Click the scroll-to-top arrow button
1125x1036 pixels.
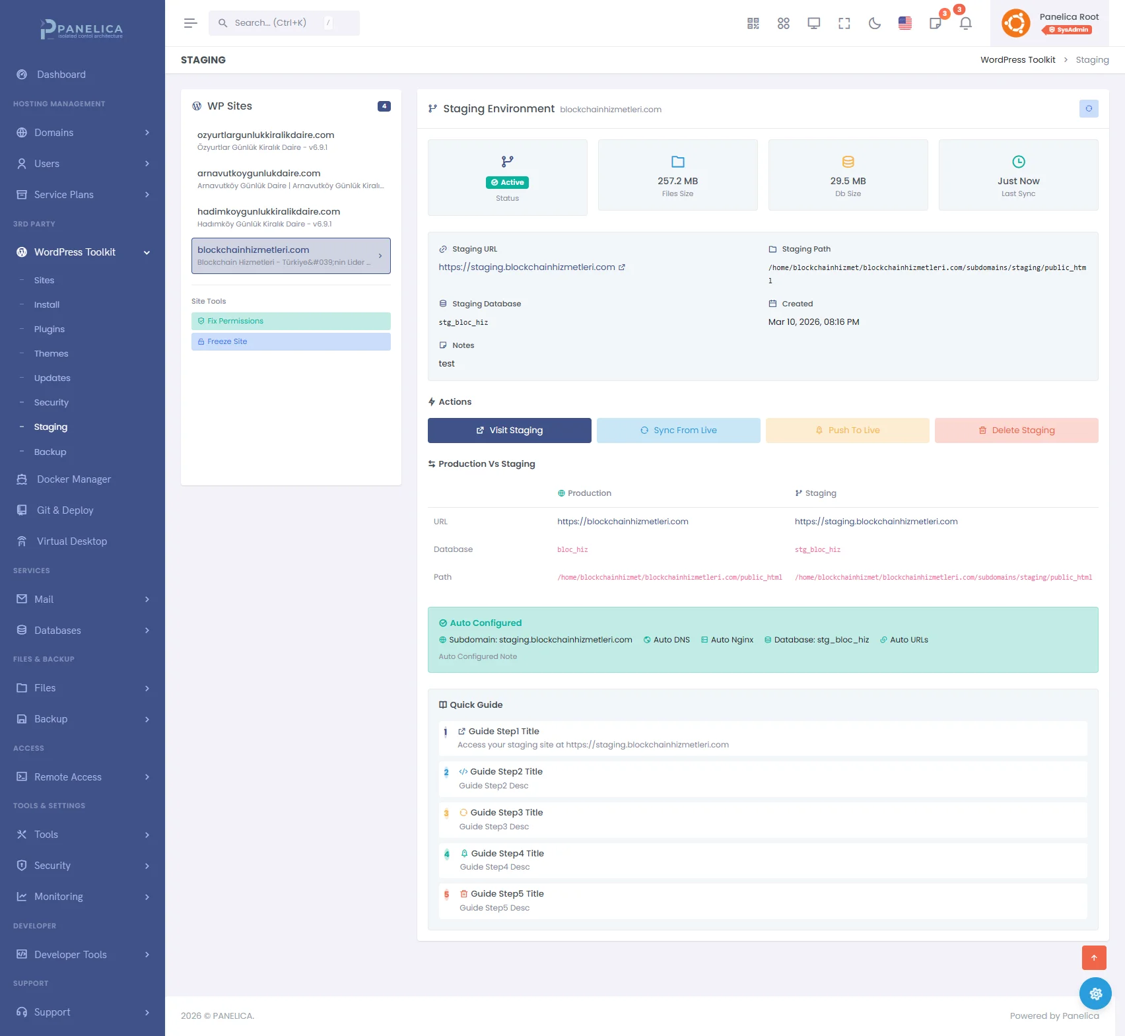[1093, 957]
